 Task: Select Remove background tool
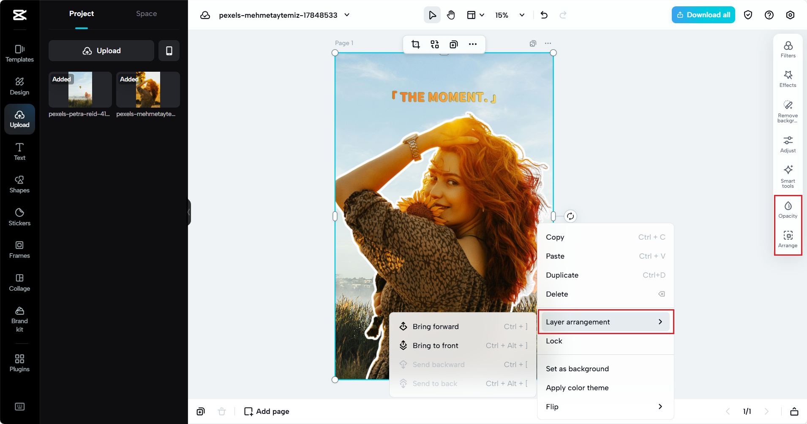pos(788,111)
